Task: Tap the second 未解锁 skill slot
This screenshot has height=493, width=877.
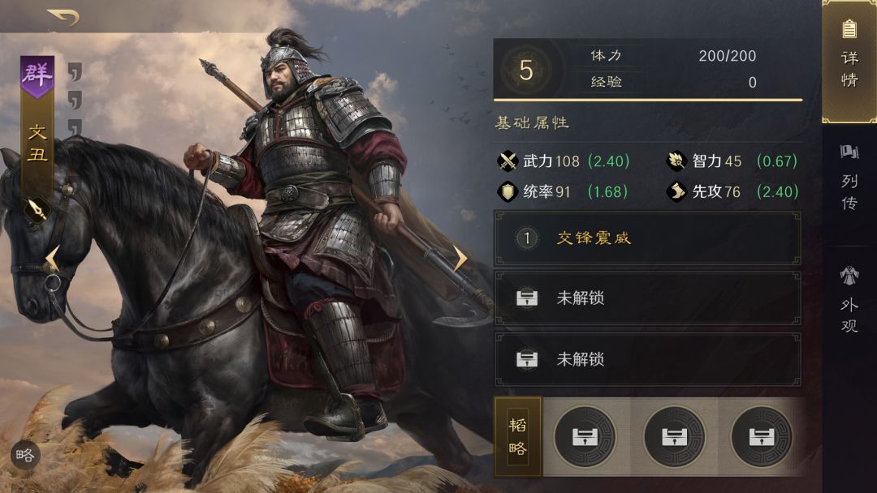Action: coord(648,359)
